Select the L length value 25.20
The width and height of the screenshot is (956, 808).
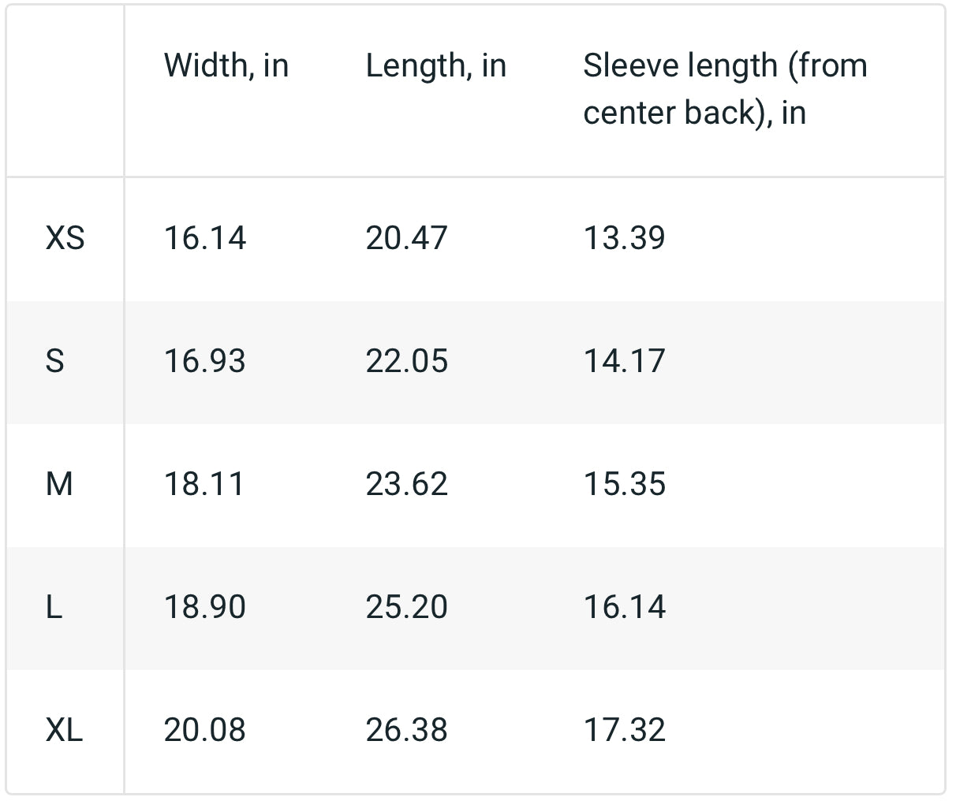[x=406, y=607]
